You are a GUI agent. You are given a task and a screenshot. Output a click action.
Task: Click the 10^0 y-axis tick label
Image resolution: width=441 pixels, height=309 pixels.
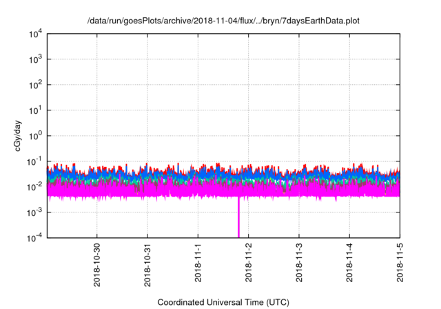pyautogui.click(x=35, y=136)
